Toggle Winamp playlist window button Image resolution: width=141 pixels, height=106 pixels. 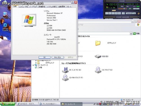coord(138,9)
